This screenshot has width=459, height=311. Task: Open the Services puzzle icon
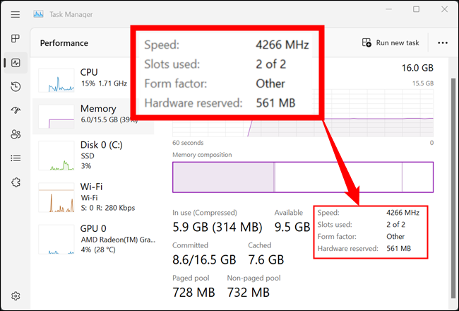16,182
